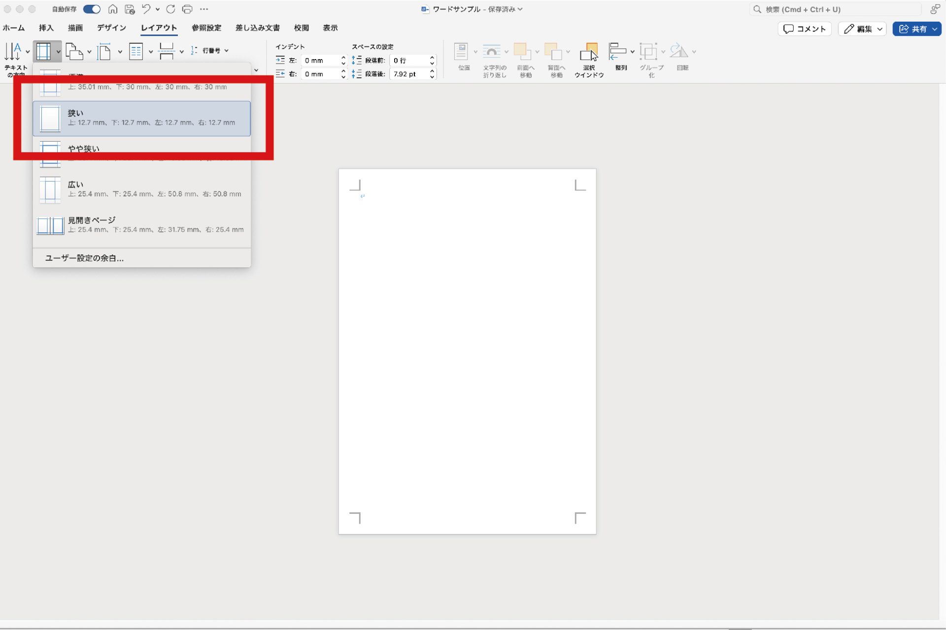Click the page Breaks icon

(167, 51)
